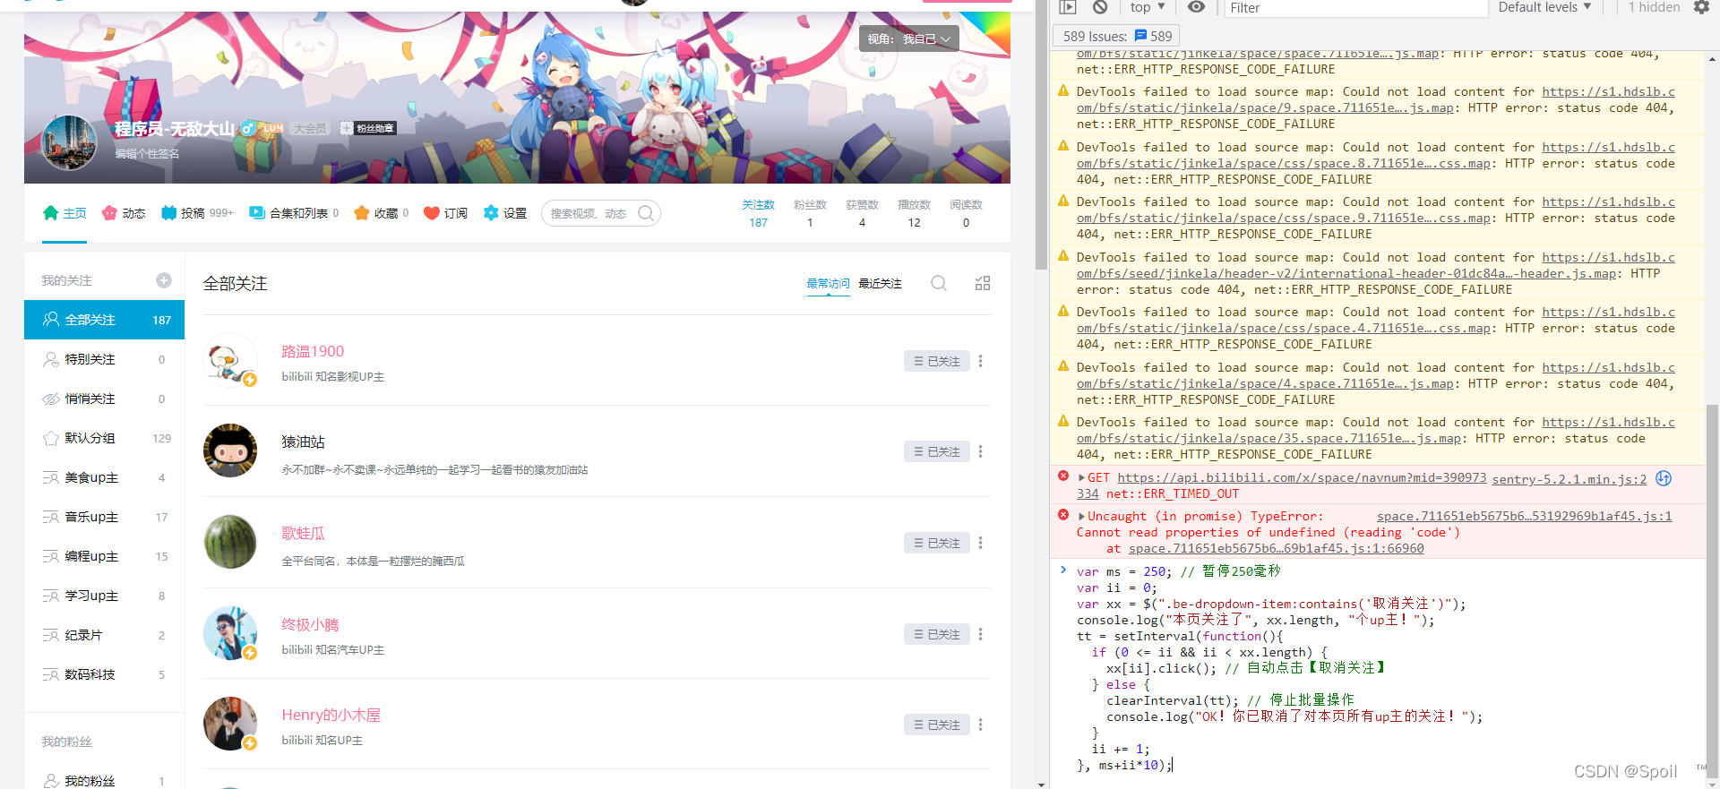Sort follows by 最常访问
The width and height of the screenshot is (1720, 789).
(828, 283)
